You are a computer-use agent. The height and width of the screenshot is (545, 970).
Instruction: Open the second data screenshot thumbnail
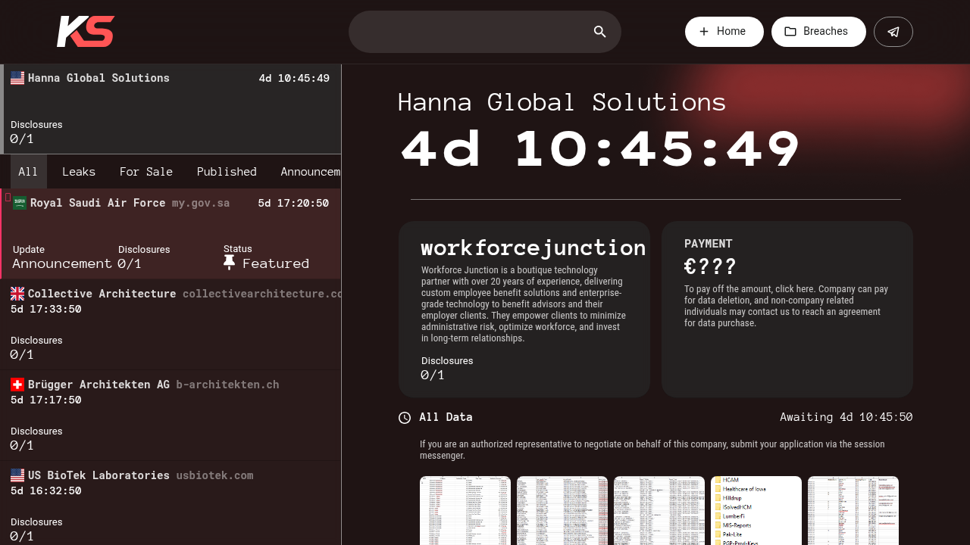tap(562, 510)
